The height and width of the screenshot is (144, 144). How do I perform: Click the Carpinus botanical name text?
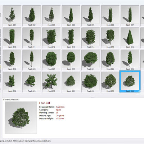tap(60, 107)
